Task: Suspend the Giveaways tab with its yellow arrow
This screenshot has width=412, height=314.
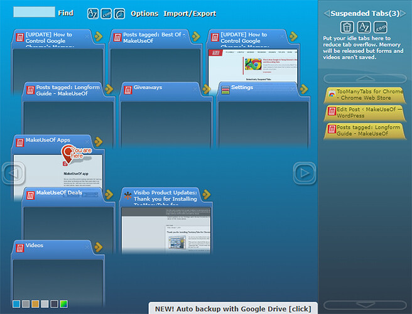Action: [x=207, y=89]
